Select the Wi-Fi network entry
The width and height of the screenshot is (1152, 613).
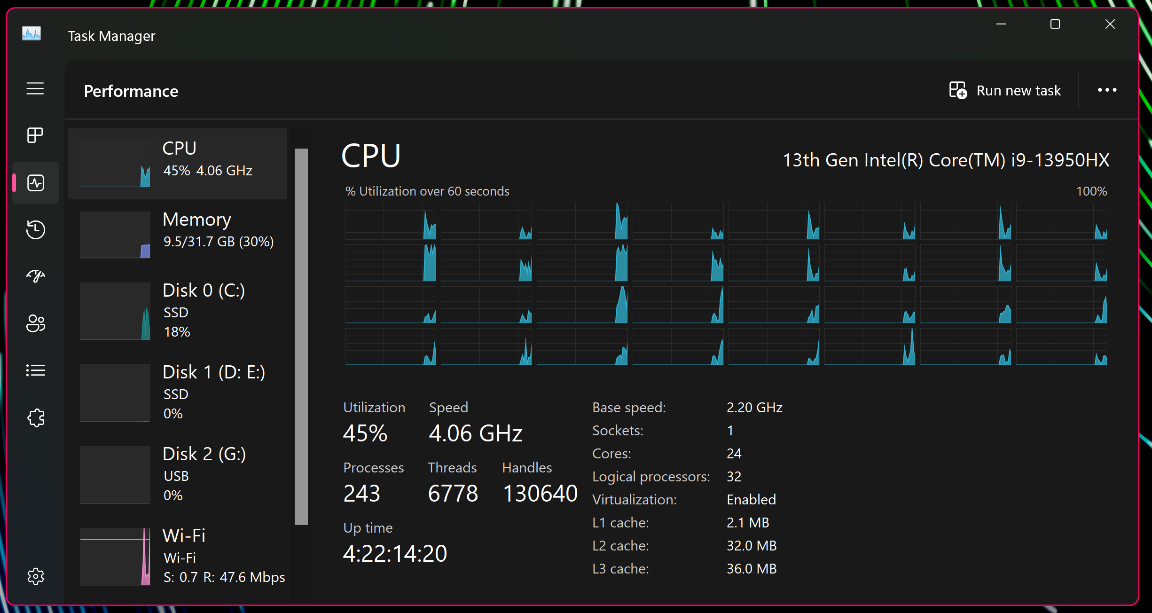[x=178, y=556]
